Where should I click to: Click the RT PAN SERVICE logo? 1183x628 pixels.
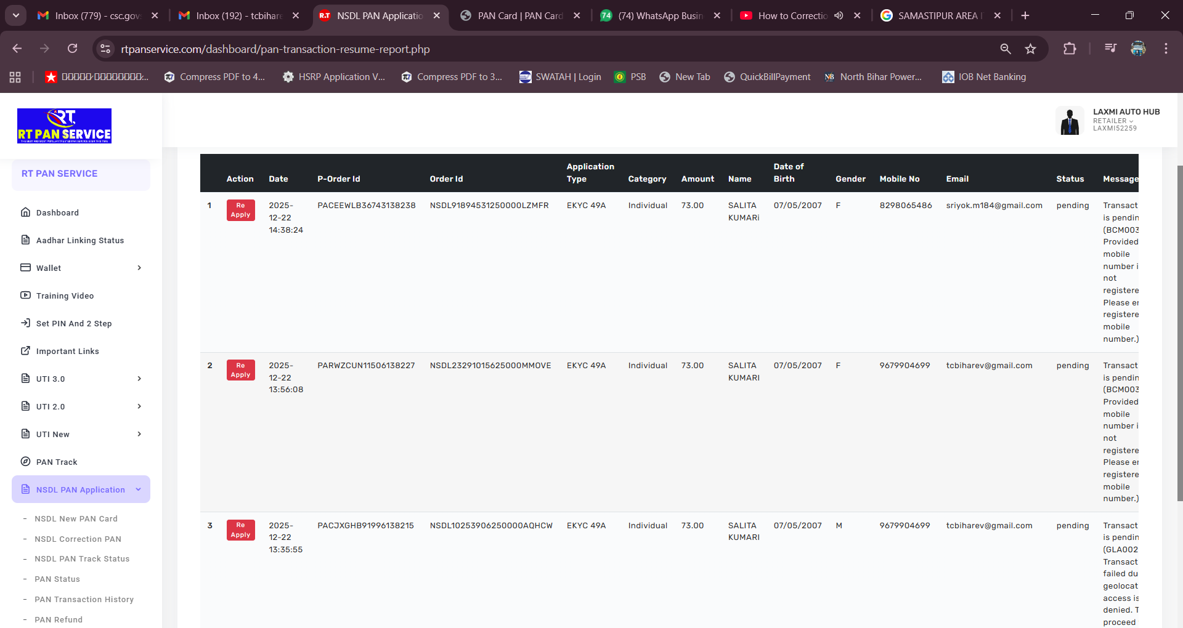[64, 126]
